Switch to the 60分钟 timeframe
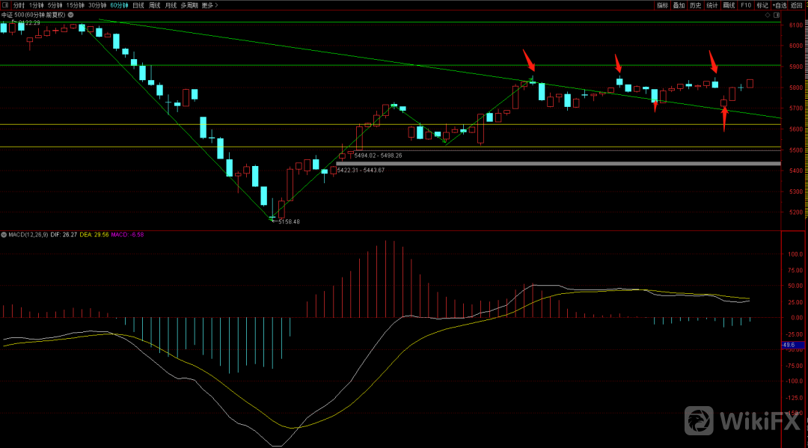Viewport: 808px width, 448px height. click(x=119, y=5)
